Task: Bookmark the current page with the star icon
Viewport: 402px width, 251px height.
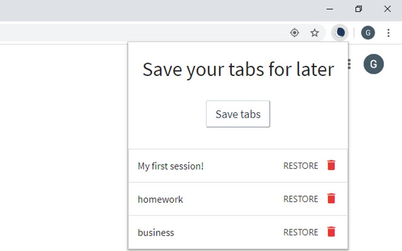Action: pyautogui.click(x=315, y=33)
